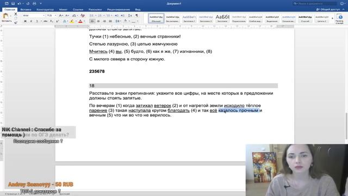This screenshot has width=348, height=196.
Task: Switch to the Вид tab
Action: click(138, 10)
